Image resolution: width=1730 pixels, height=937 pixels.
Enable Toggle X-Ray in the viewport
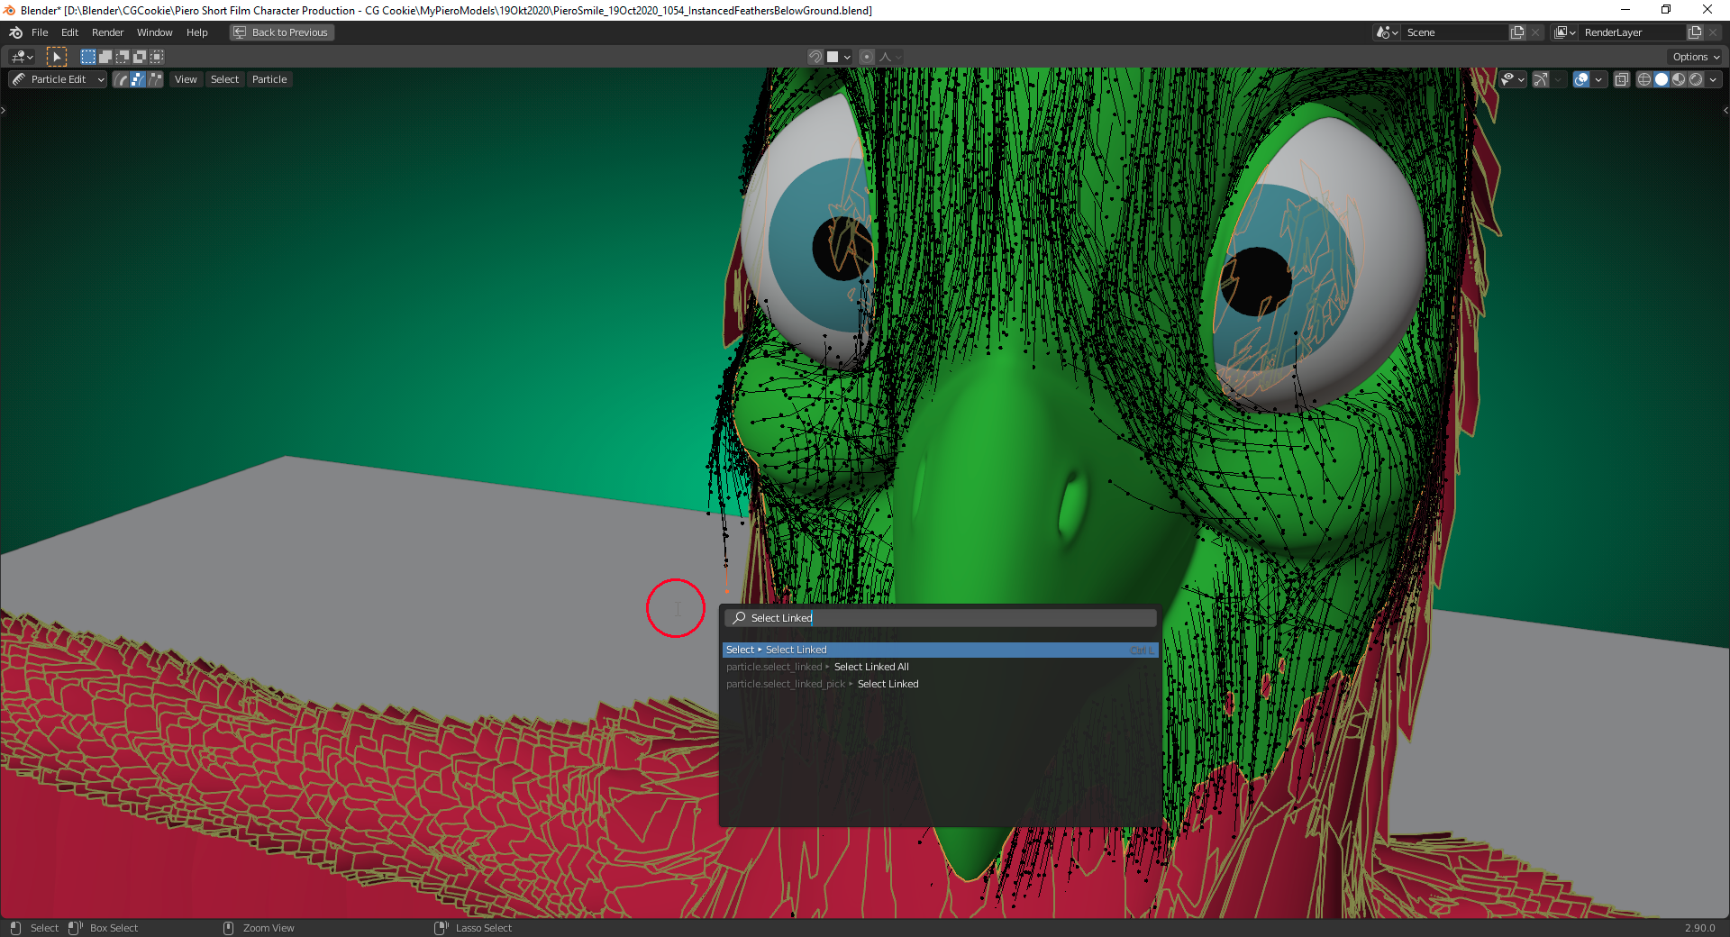(1621, 79)
